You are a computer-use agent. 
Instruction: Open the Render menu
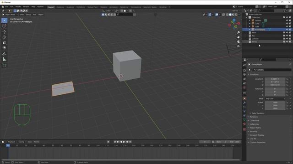pyautogui.click(x=18, y=7)
